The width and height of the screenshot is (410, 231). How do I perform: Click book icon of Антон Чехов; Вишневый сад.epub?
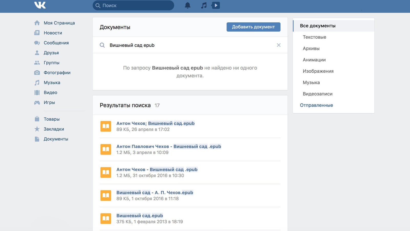[106, 126]
